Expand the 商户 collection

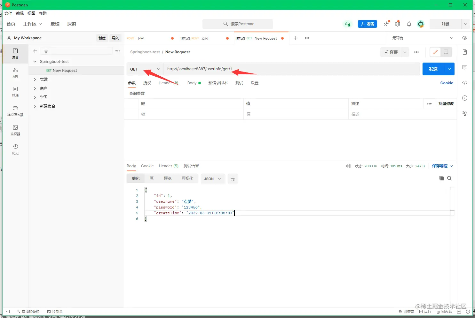[35, 88]
